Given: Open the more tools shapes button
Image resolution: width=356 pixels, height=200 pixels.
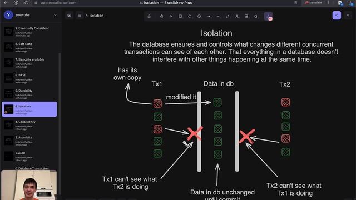Looking at the screenshot, I should pos(268,16).
